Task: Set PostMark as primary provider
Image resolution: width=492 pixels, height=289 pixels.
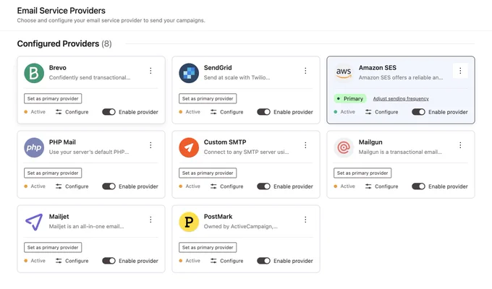Action: tap(208, 247)
